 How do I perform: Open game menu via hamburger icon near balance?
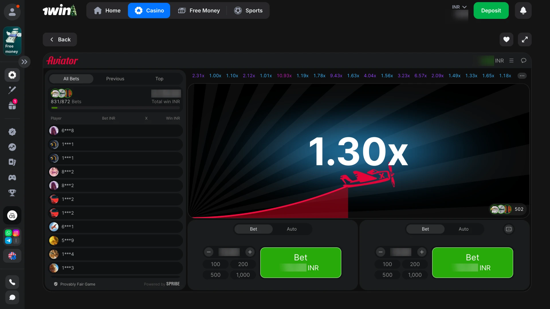[x=512, y=60]
